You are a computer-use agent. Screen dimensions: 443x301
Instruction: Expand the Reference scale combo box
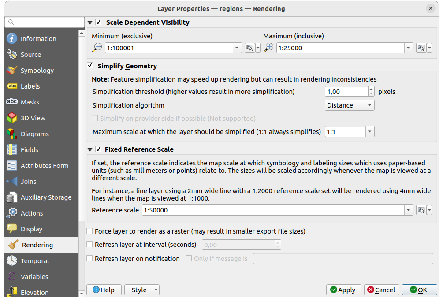(408, 210)
